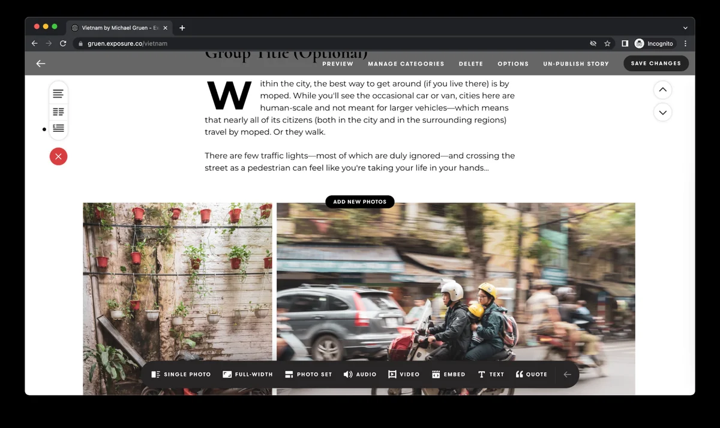Delete text block with red X button
The width and height of the screenshot is (720, 428).
58,156
